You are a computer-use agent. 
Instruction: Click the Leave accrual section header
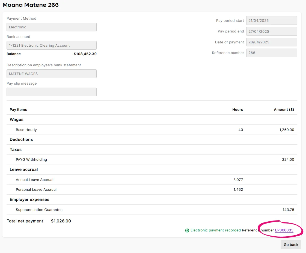pos(24,169)
